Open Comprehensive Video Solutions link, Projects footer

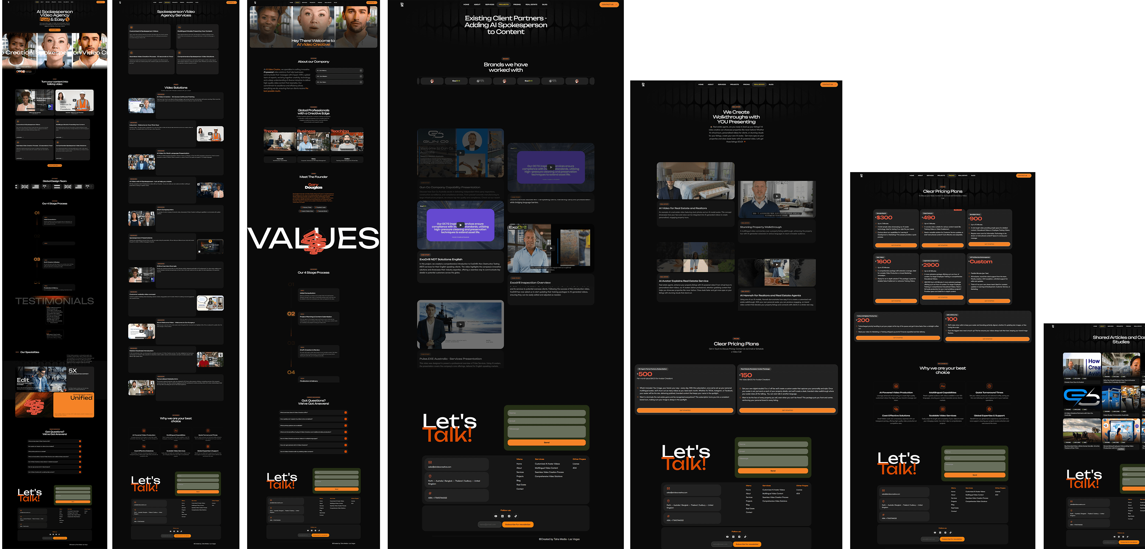tap(549, 476)
